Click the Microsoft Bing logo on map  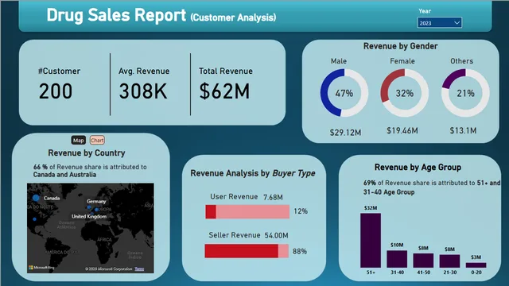point(41,268)
